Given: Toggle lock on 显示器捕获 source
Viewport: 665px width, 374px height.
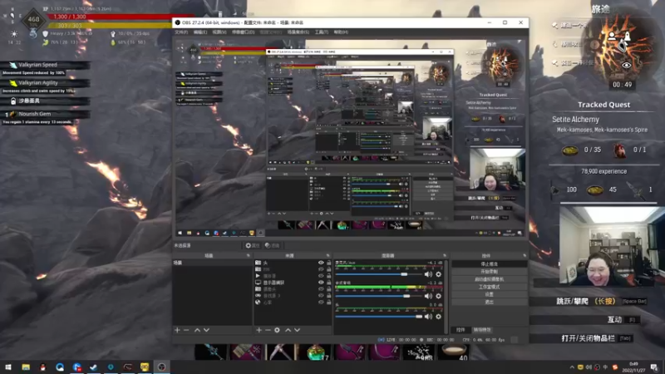Looking at the screenshot, I should coord(328,283).
